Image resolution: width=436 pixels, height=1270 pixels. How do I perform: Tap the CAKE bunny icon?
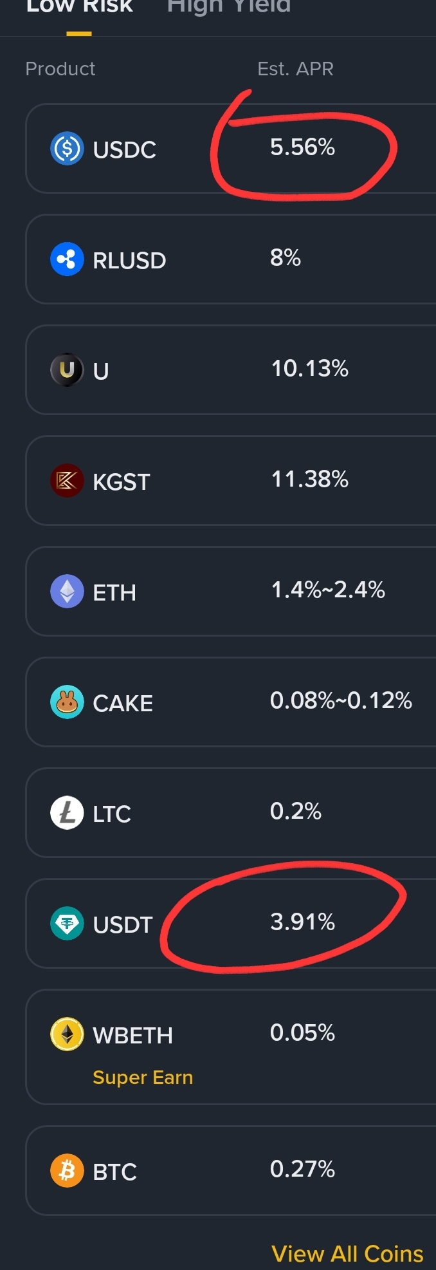click(x=67, y=702)
